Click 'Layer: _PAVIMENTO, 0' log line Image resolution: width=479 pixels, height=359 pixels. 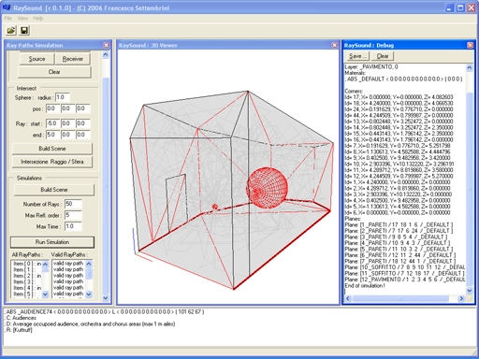tap(371, 67)
